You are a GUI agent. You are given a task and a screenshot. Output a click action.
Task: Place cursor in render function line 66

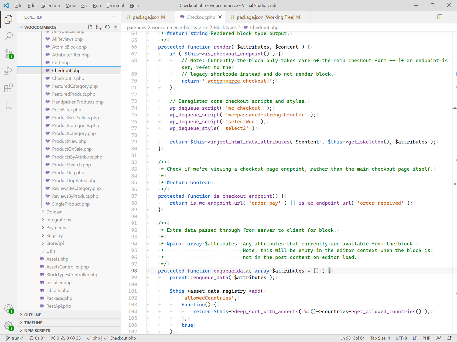pos(235,47)
